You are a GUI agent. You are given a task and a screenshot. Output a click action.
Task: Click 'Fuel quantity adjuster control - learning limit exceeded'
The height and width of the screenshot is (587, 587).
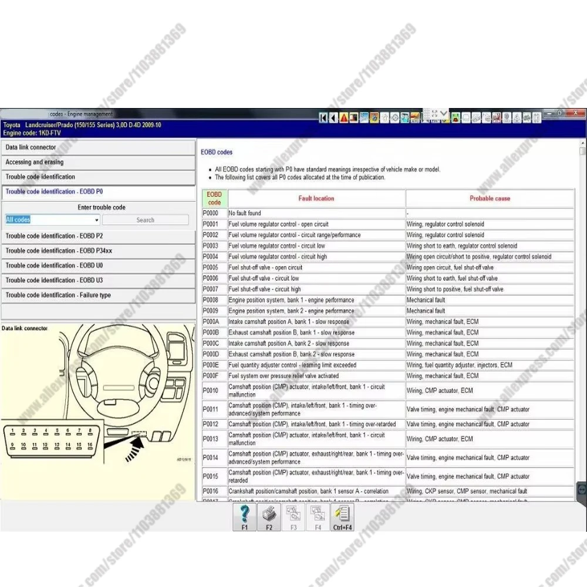click(292, 365)
